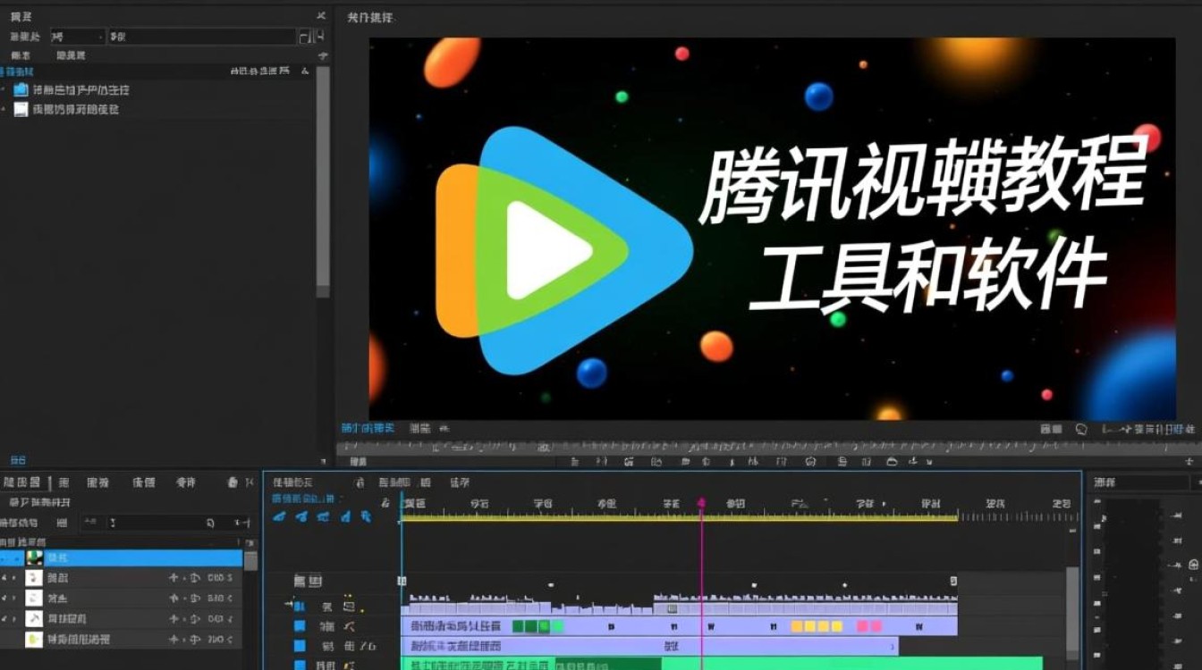This screenshot has width=1202, height=670.
Task: Click the pink playhead marker on the timeline ruler
Action: coord(701,505)
